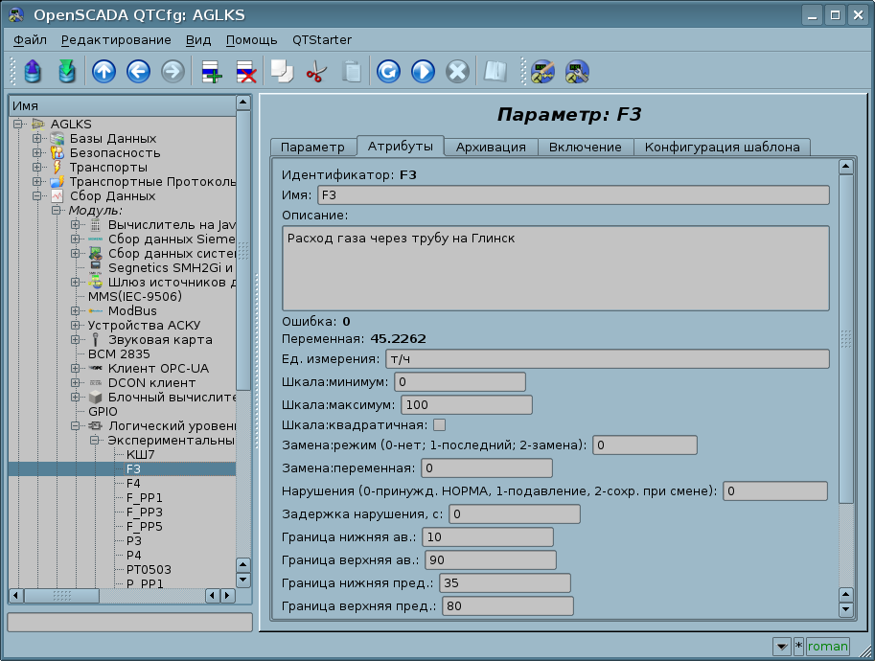Click the Add item icon with green plus
The height and width of the screenshot is (661, 875).
(210, 72)
